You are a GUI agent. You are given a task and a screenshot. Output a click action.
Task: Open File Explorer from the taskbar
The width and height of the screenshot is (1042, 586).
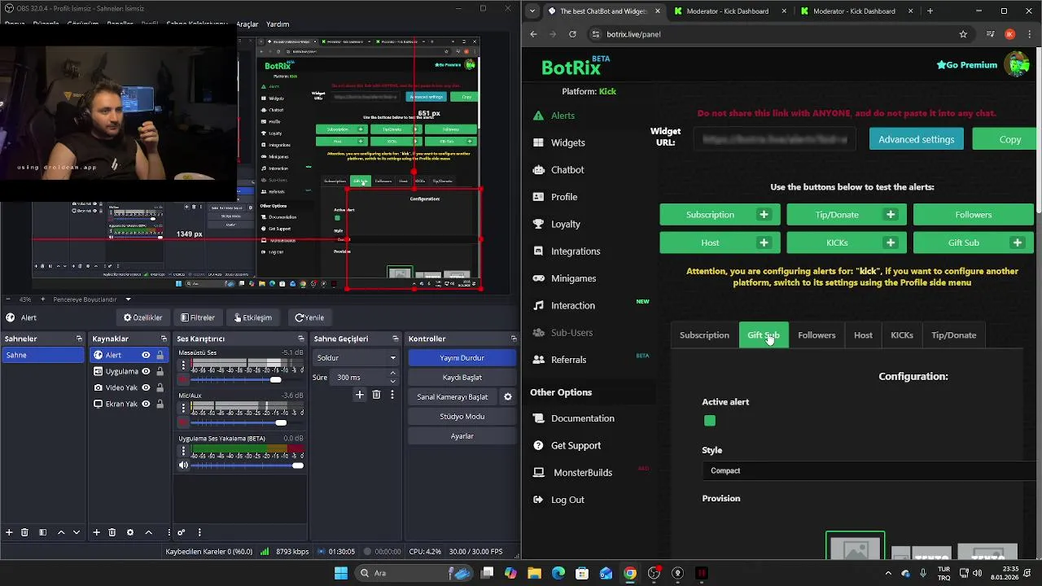point(534,573)
